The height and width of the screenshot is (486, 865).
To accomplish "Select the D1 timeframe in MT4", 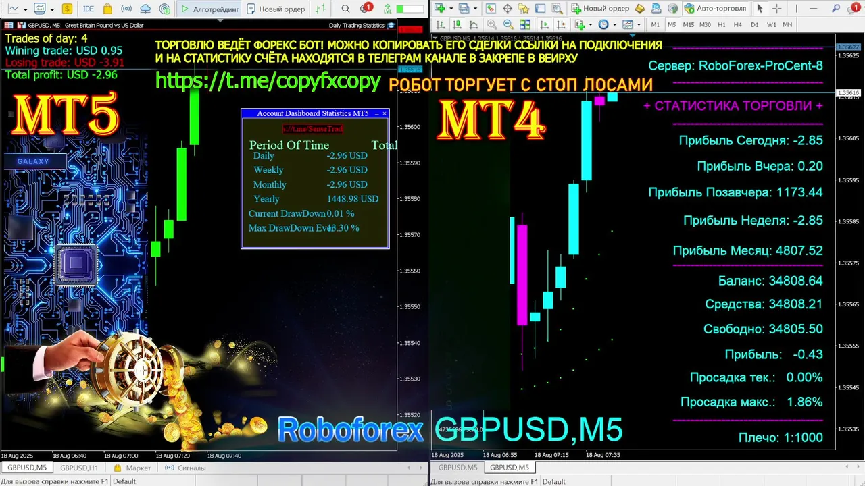I will coord(754,24).
